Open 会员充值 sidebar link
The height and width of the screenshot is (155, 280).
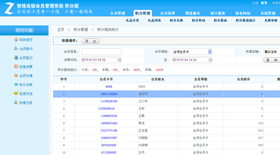point(26,76)
